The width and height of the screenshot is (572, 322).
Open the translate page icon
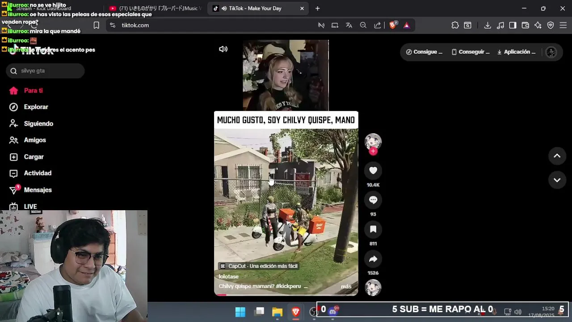pyautogui.click(x=349, y=25)
